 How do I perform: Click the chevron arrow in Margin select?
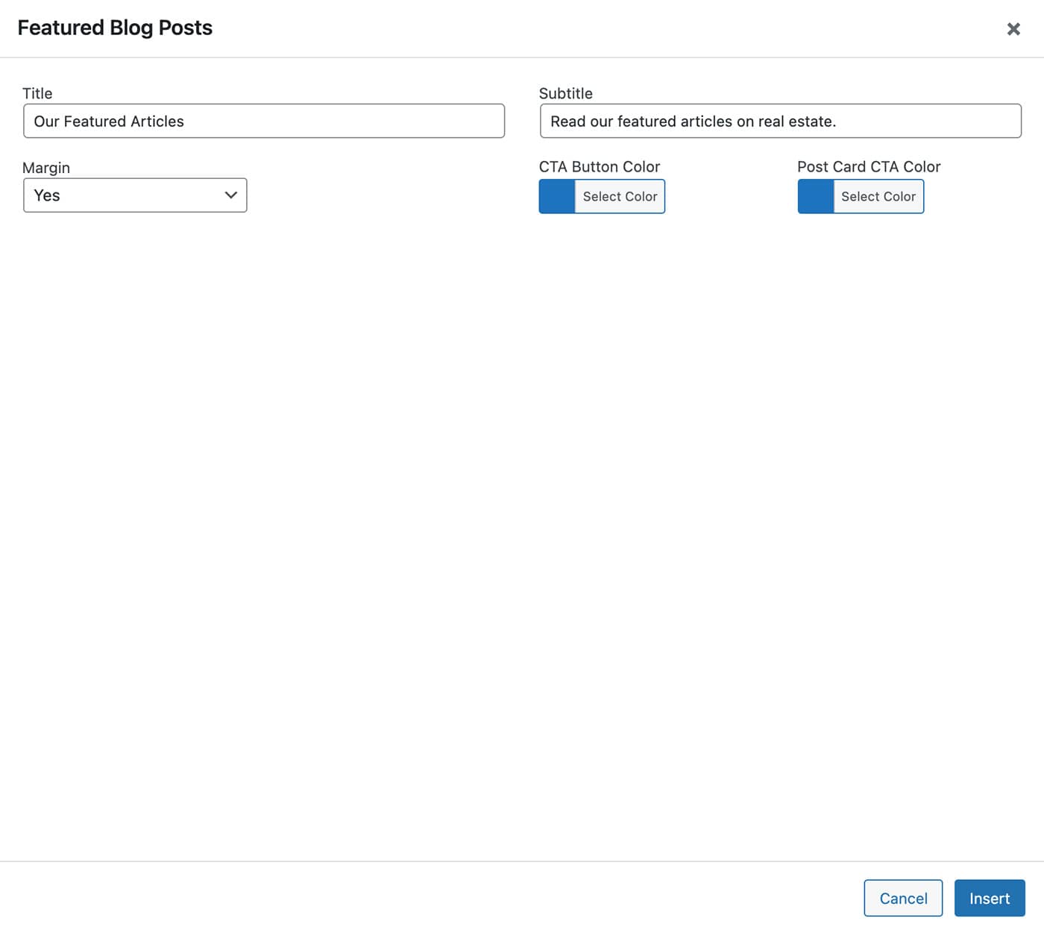pyautogui.click(x=230, y=195)
